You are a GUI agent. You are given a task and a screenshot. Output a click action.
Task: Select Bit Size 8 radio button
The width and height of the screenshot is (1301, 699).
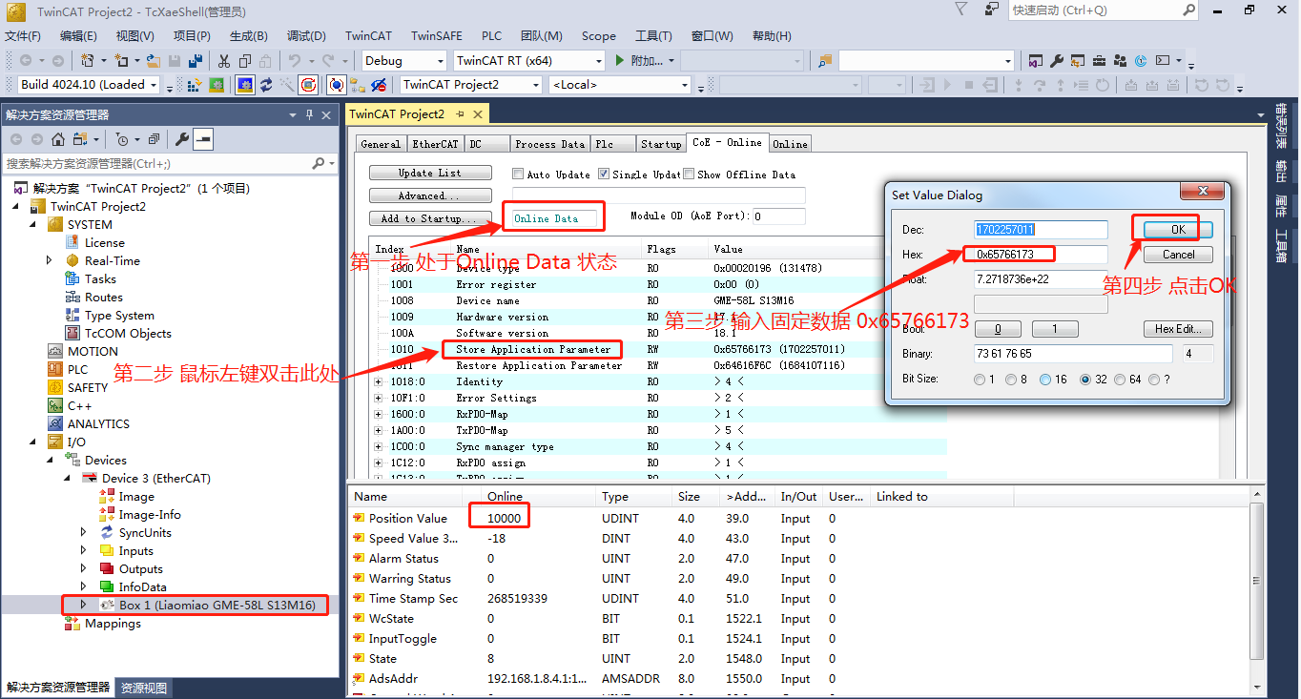tap(1012, 380)
